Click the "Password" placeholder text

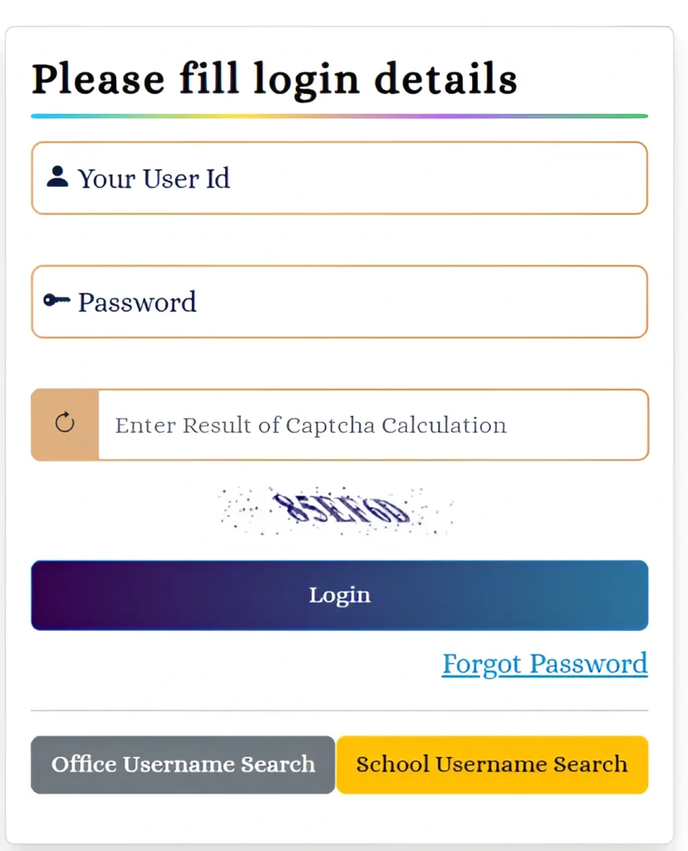pyautogui.click(x=137, y=302)
